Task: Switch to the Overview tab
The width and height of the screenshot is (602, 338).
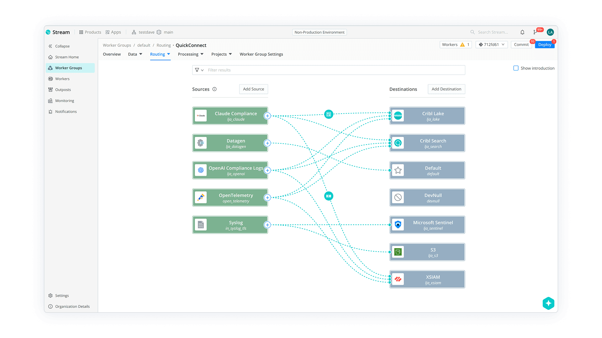Action: click(x=112, y=54)
